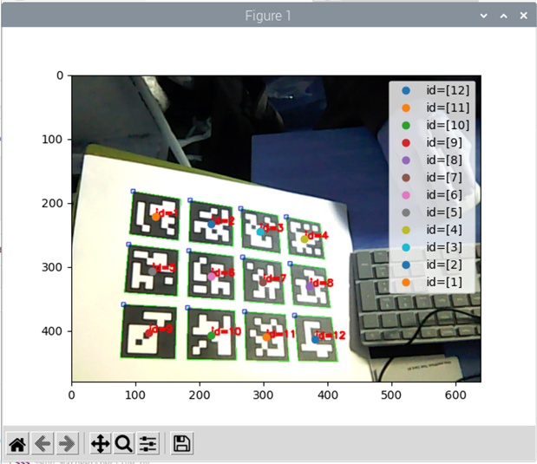Activate the Pan axes tool
The image size is (537, 464).
100,443
